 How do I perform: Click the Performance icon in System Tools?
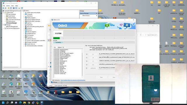7,21
